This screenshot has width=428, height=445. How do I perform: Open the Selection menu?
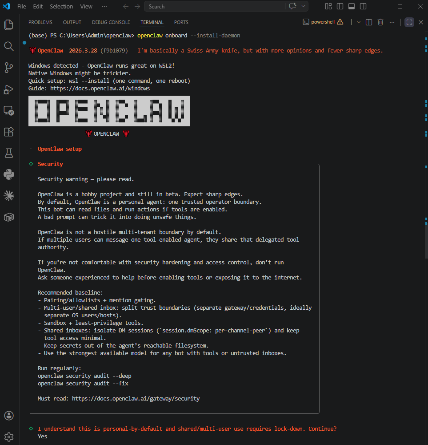pos(61,6)
